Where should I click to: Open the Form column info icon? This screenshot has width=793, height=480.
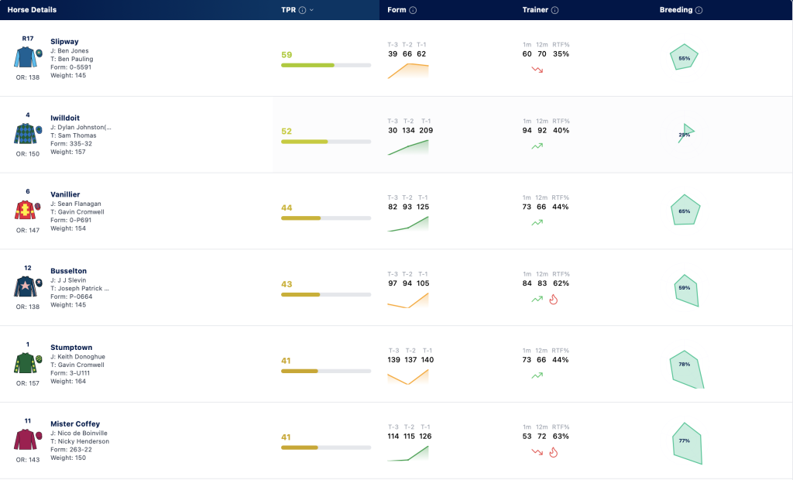(413, 10)
